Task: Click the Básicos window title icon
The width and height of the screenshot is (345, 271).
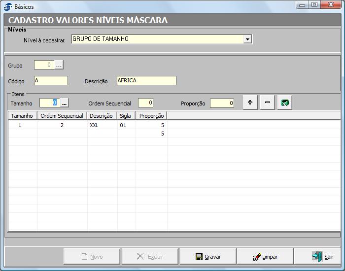Action: [x=7, y=6]
